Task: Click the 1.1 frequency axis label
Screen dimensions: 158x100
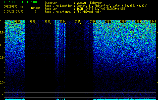Action: pos(2,32)
